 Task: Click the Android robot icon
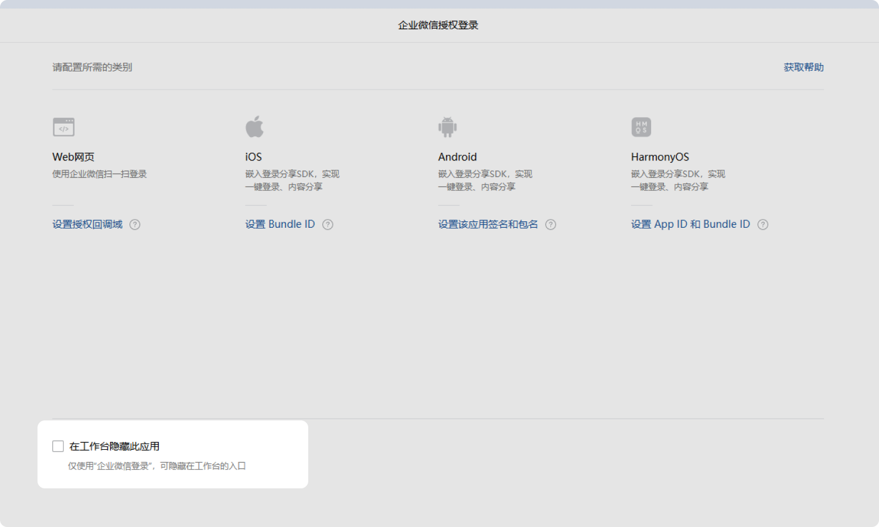click(x=447, y=127)
